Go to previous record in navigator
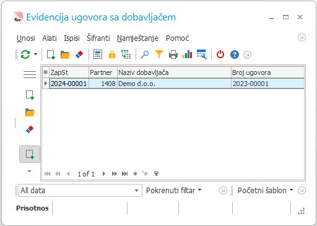The width and height of the screenshot is (317, 226). coord(68,174)
